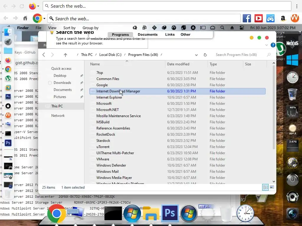The image size is (302, 226).
Task: Open the Explorer help question mark icon
Action: pyautogui.click(x=273, y=45)
